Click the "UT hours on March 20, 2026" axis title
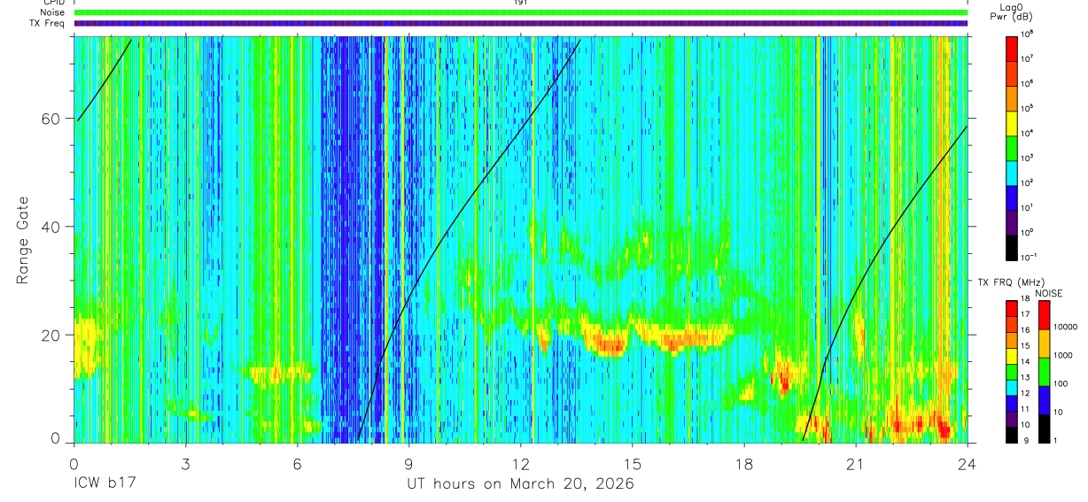1088x502 pixels. (520, 484)
